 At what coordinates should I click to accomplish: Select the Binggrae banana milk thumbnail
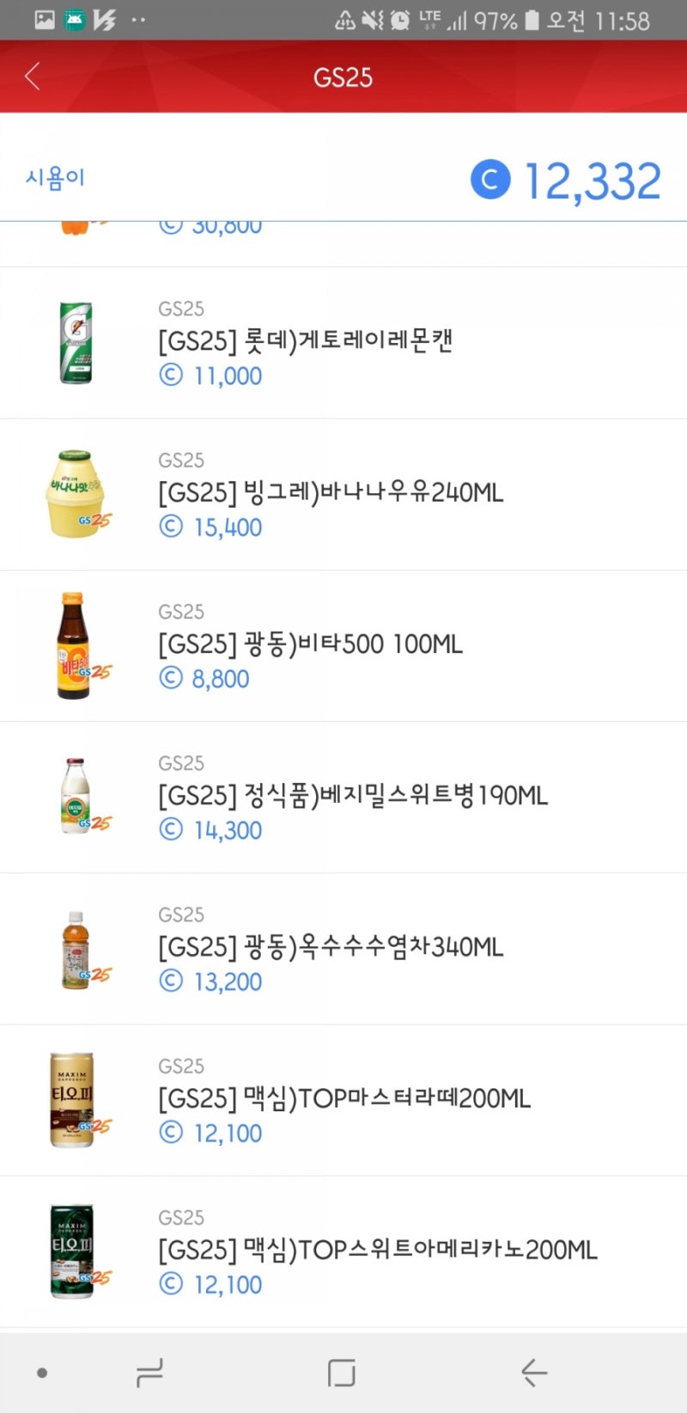(x=77, y=493)
